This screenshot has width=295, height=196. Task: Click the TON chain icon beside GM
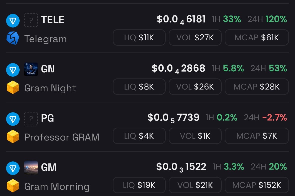tap(13, 168)
